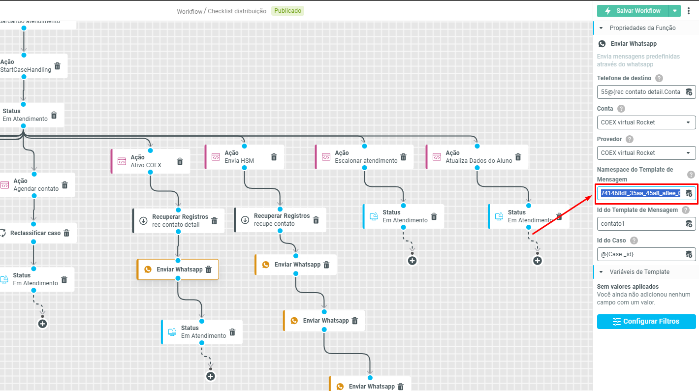Open variable picker for Id do Caso field
Image resolution: width=699 pixels, height=391 pixels.
pyautogui.click(x=689, y=254)
